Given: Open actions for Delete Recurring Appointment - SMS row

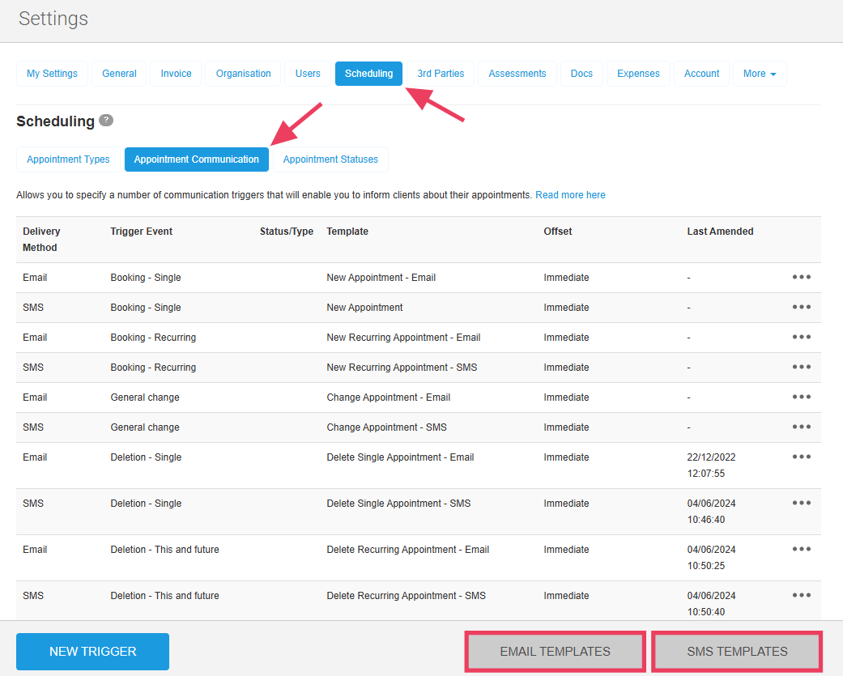Looking at the screenshot, I should coord(801,595).
